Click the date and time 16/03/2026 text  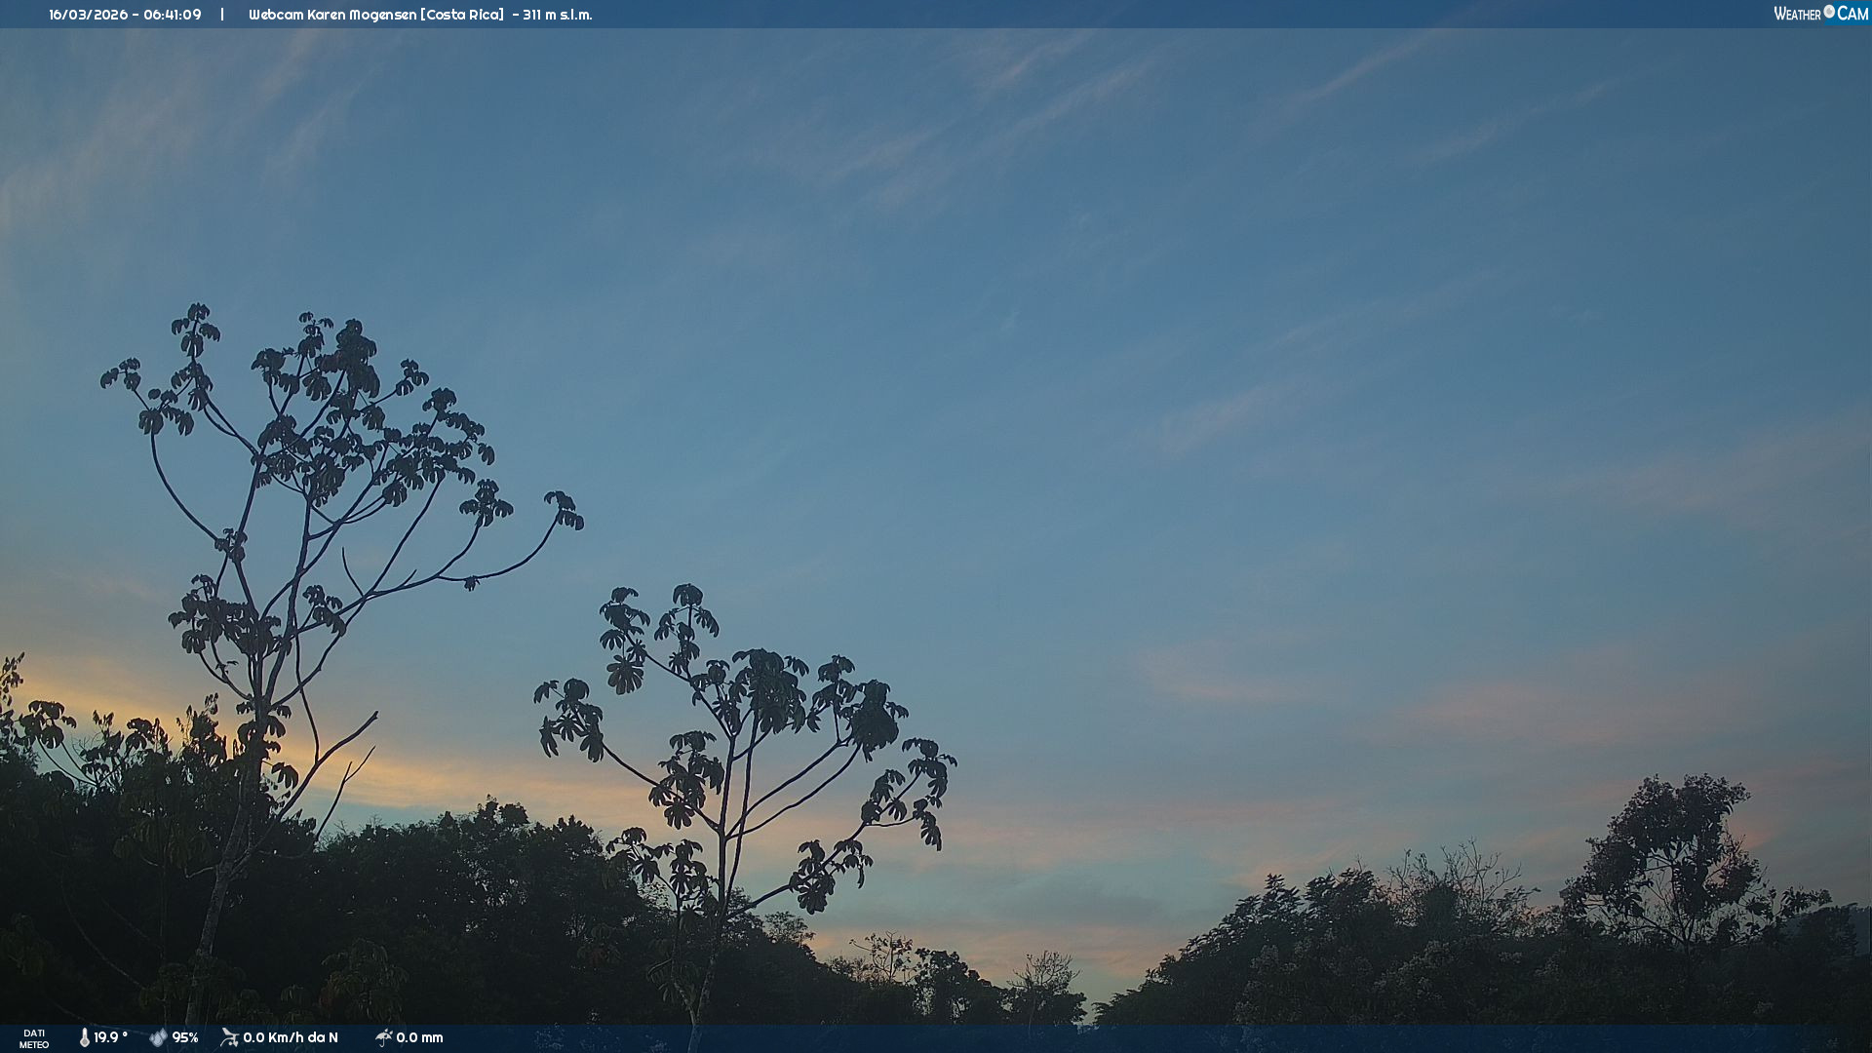[x=88, y=15]
